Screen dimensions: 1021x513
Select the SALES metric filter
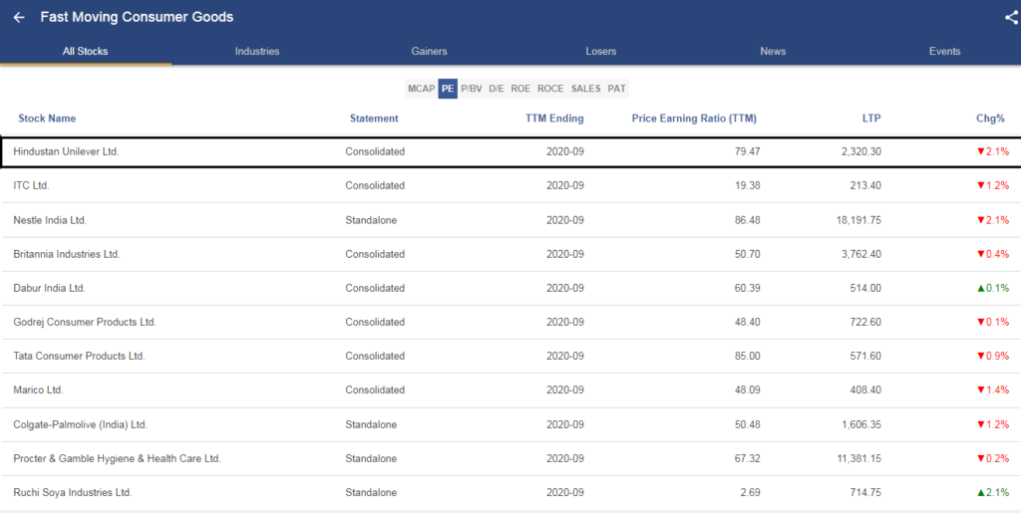click(x=586, y=89)
